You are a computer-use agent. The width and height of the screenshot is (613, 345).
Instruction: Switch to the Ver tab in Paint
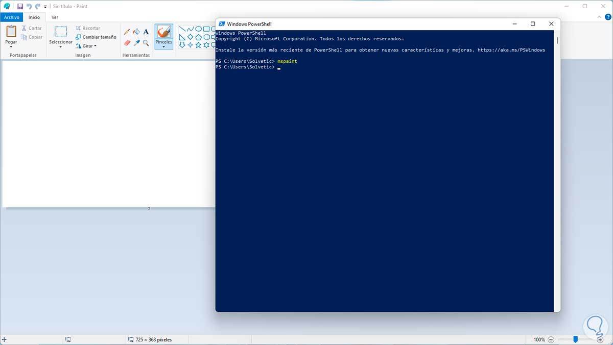(55, 17)
